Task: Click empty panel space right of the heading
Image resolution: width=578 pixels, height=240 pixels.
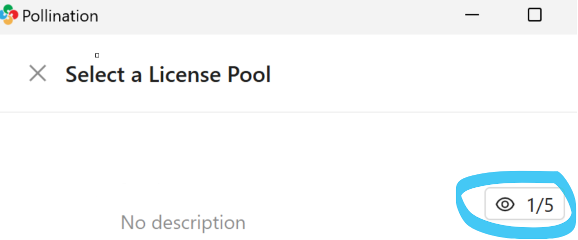Action: point(423,75)
